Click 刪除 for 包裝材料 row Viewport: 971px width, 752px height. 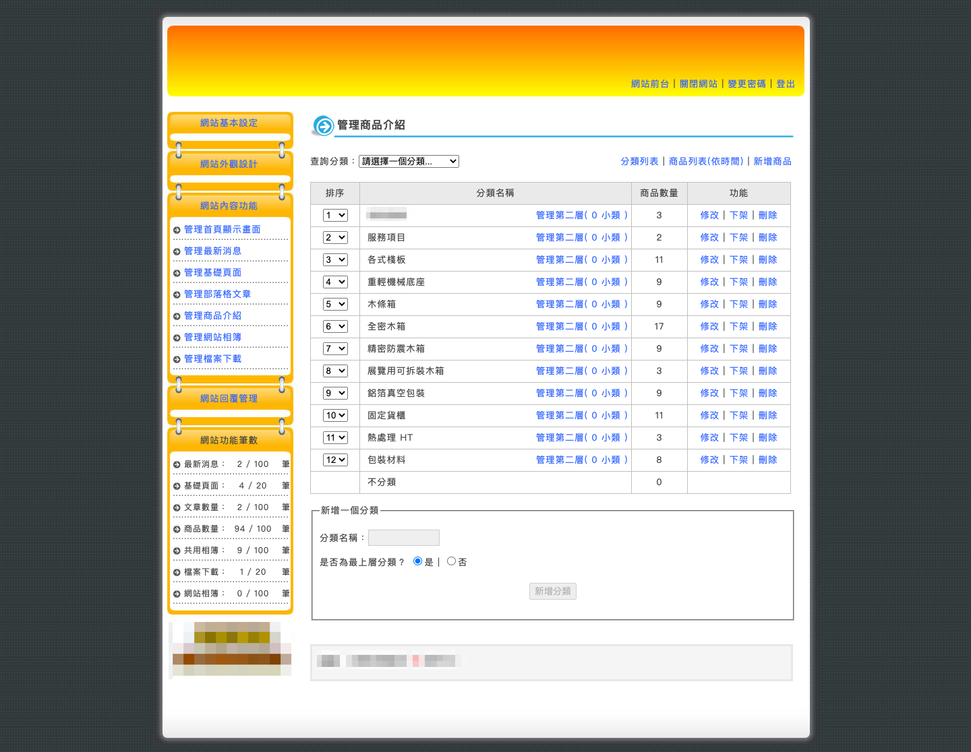tap(768, 460)
